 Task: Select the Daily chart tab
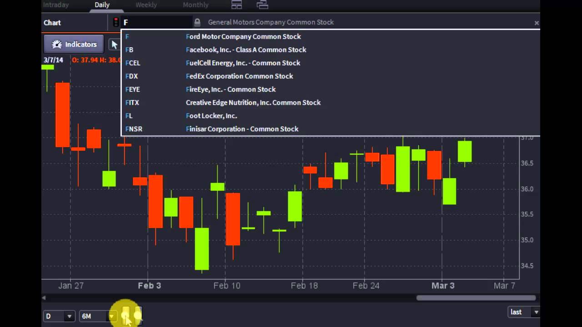[x=102, y=5]
